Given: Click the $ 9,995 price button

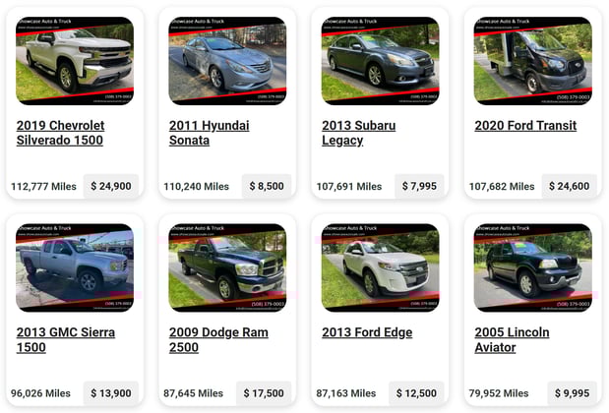Looking at the screenshot, I should pyautogui.click(x=572, y=393).
